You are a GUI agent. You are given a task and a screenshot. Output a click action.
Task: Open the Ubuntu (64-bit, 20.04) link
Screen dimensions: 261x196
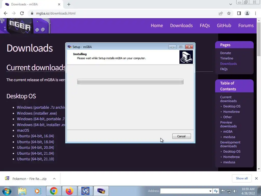(35, 148)
